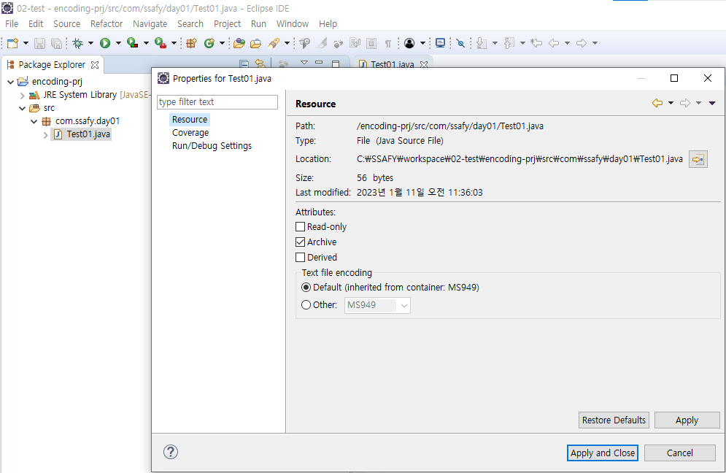Close the Package Explorer view tab
This screenshot has height=473, width=726.
point(95,65)
